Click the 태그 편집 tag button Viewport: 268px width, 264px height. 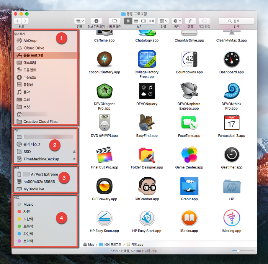[x=204, y=21]
